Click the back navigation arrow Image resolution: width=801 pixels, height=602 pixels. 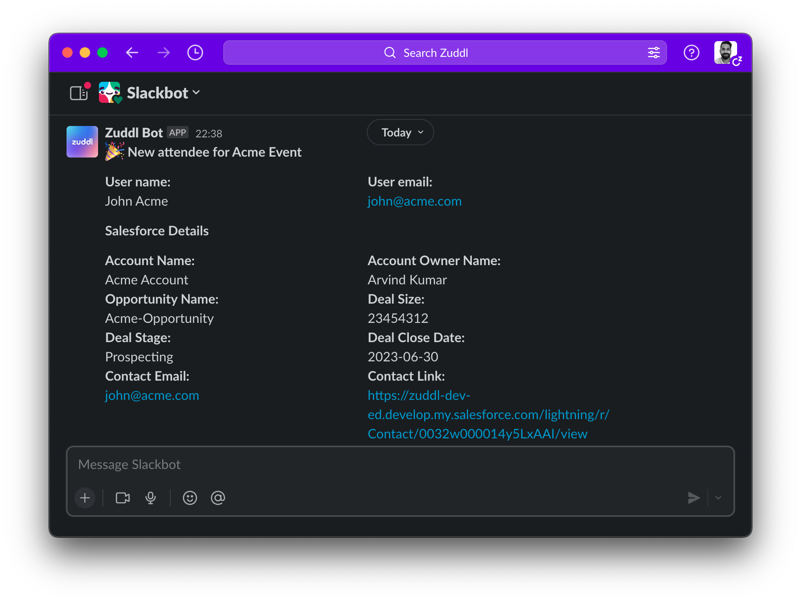(132, 53)
